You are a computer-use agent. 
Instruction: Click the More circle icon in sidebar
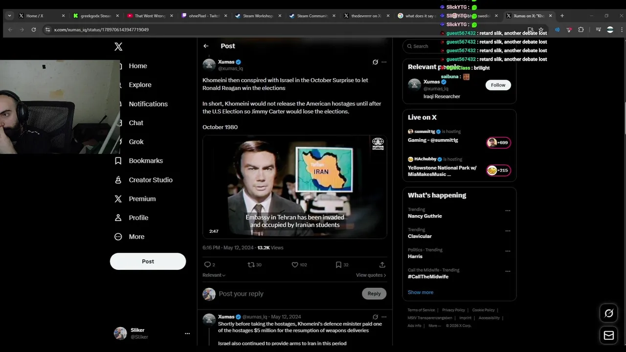(x=118, y=237)
